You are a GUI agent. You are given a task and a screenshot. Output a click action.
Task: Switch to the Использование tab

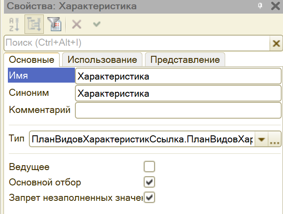[102, 60]
